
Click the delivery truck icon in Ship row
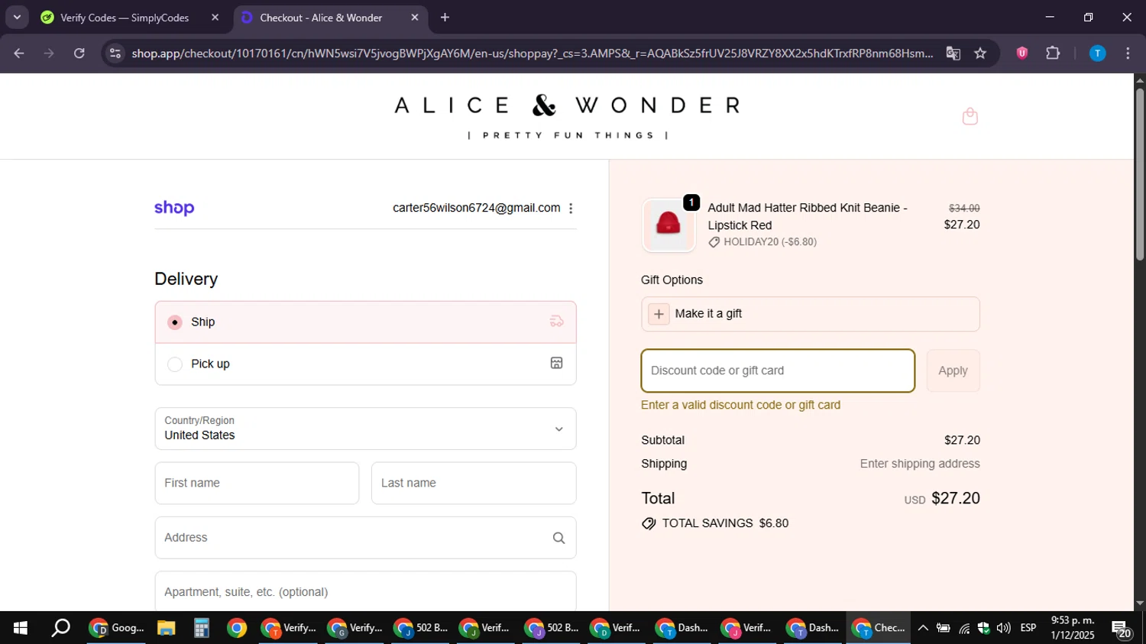coord(557,322)
